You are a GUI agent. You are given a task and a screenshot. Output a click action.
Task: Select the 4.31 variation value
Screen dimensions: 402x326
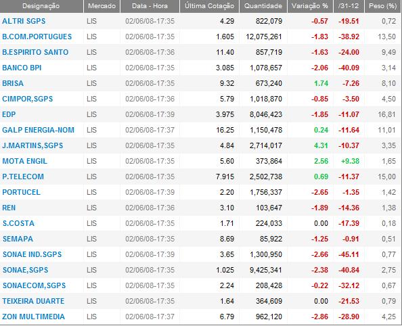(321, 145)
